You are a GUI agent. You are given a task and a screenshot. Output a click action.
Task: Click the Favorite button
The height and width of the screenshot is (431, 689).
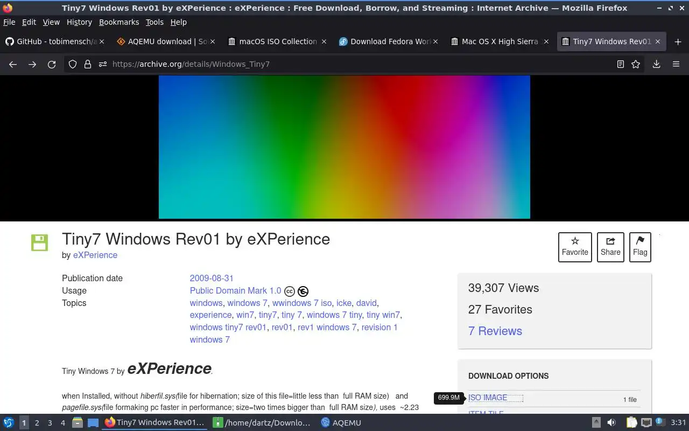pyautogui.click(x=575, y=247)
